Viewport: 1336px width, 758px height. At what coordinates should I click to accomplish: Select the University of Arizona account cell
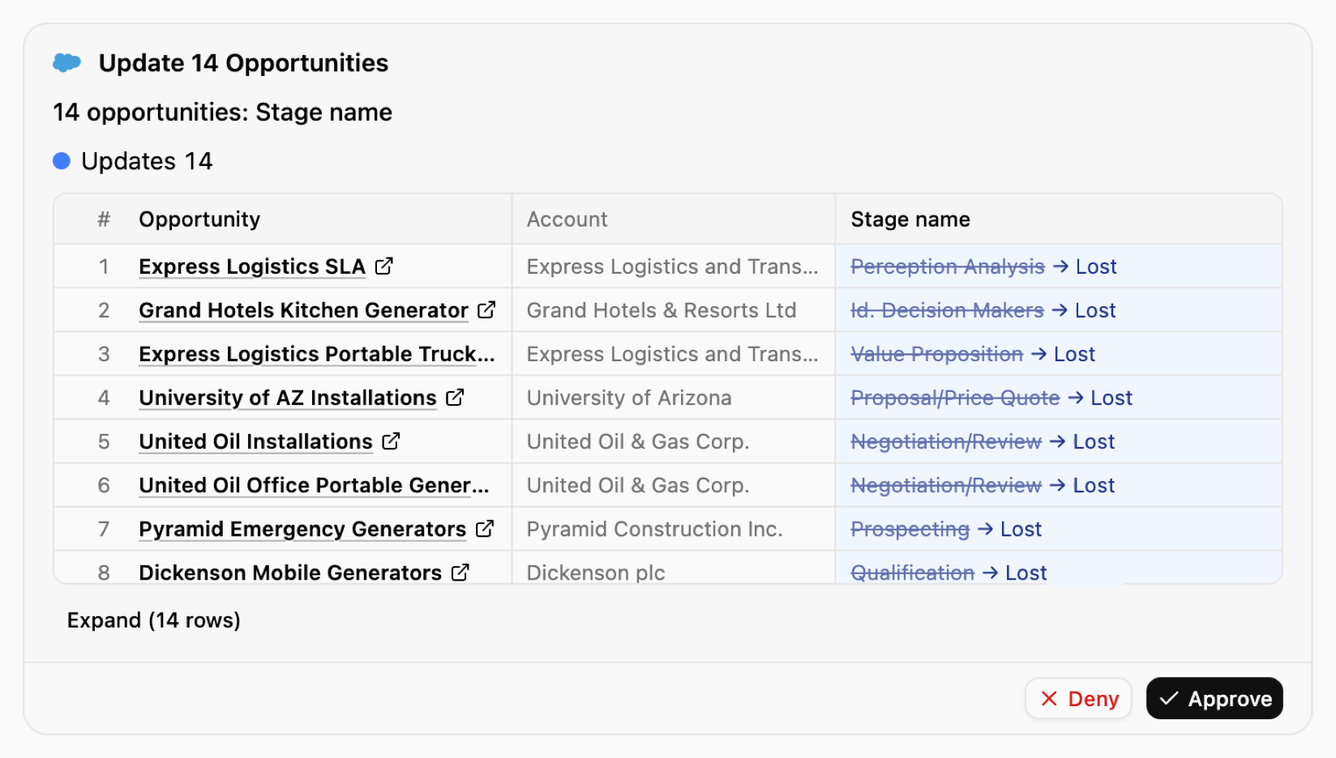click(x=674, y=398)
